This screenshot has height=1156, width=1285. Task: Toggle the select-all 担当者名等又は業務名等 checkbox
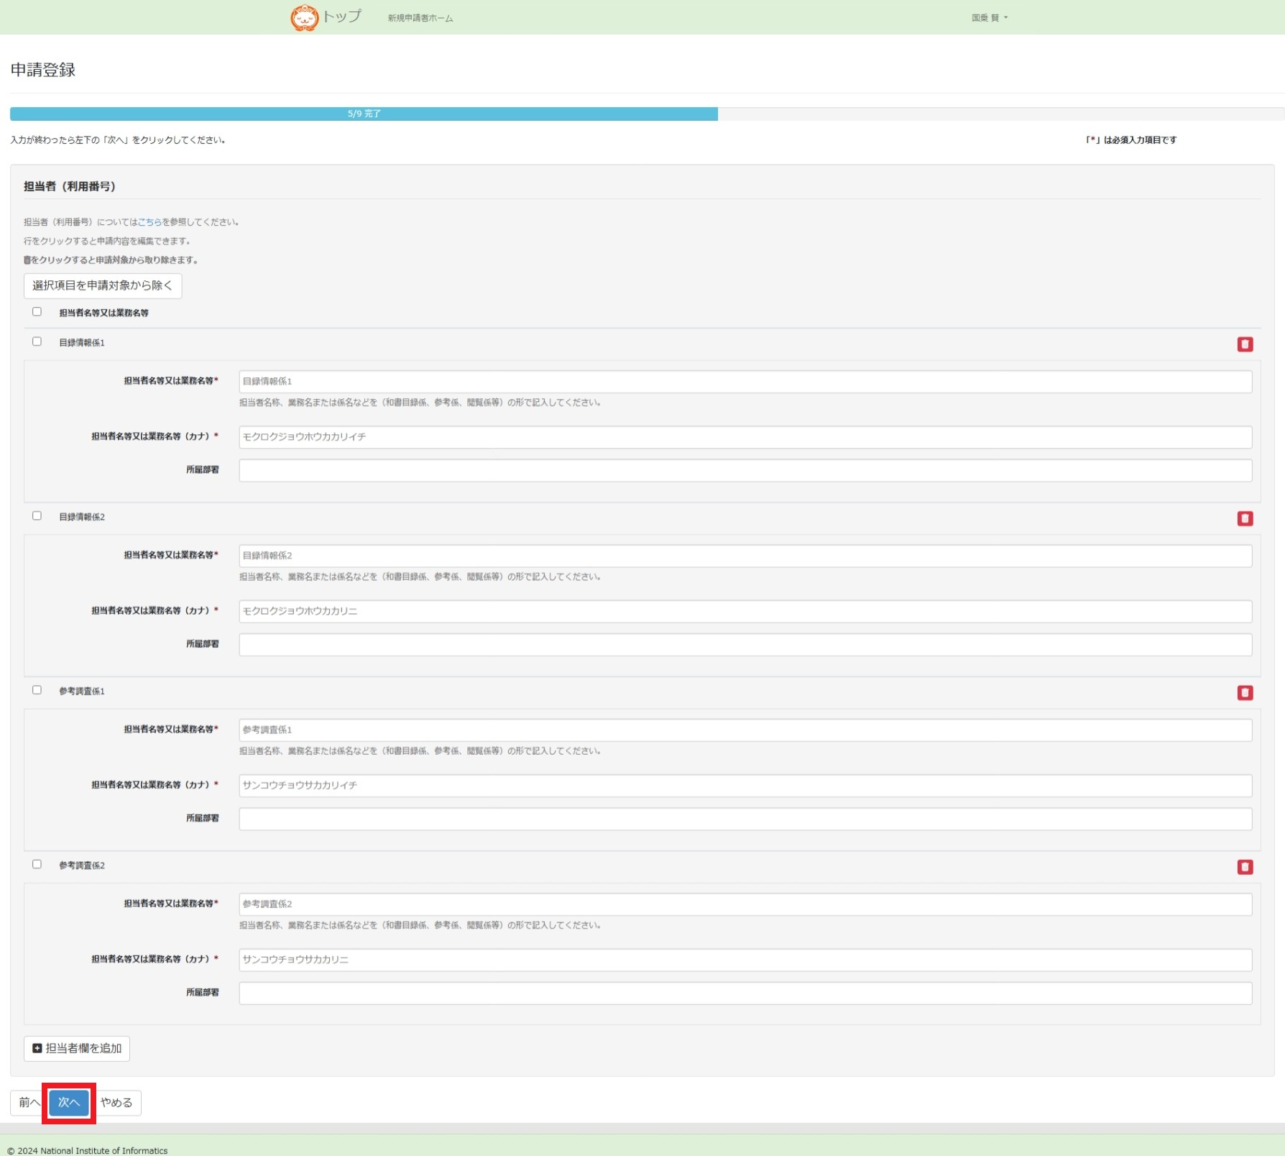coord(37,312)
